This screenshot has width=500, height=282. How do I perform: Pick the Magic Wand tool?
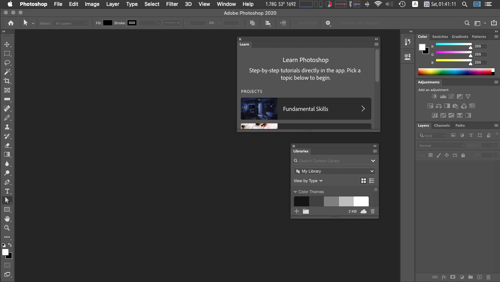(x=7, y=72)
